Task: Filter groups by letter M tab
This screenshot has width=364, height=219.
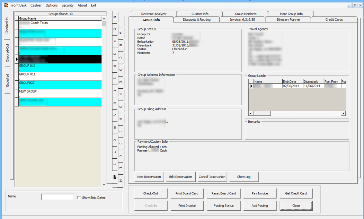Action: (x=121, y=181)
